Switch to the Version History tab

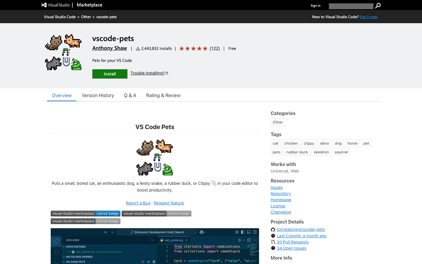pos(98,95)
